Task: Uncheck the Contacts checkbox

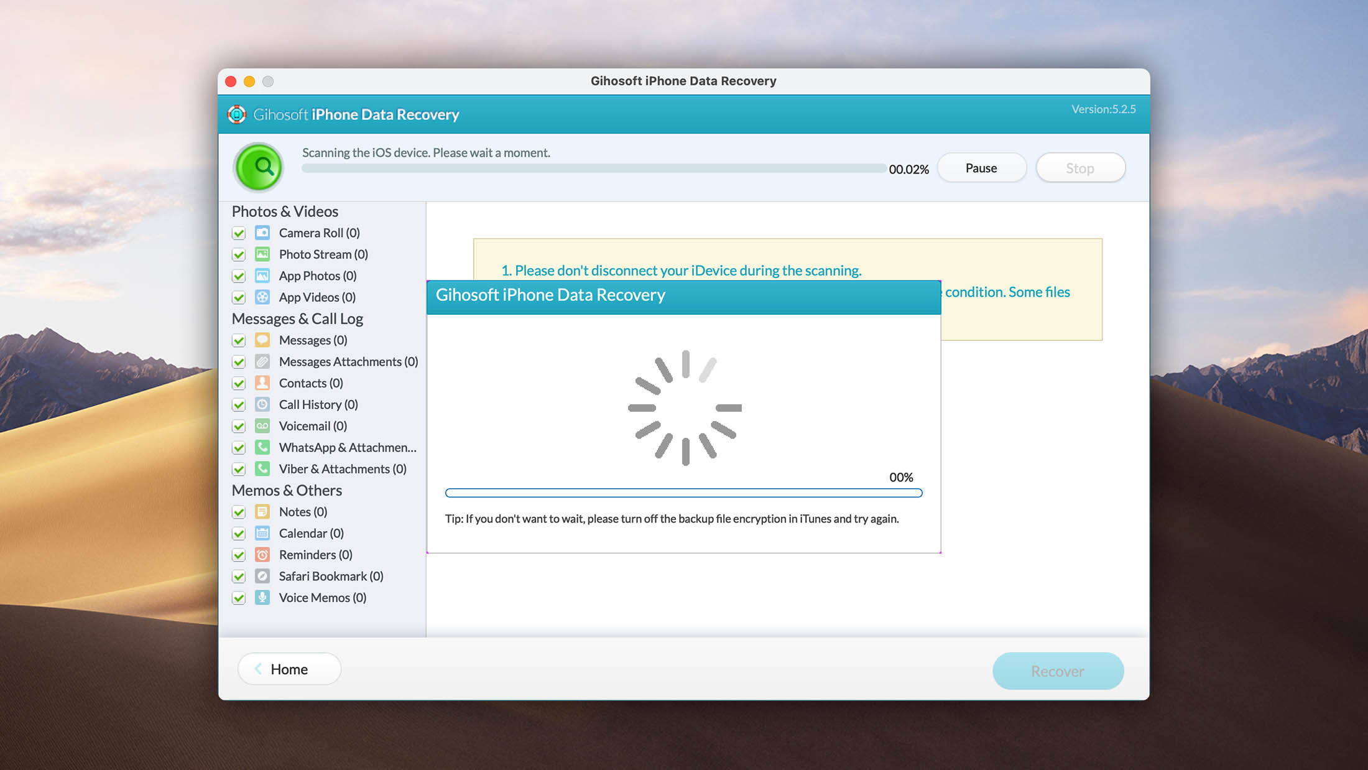Action: [239, 384]
